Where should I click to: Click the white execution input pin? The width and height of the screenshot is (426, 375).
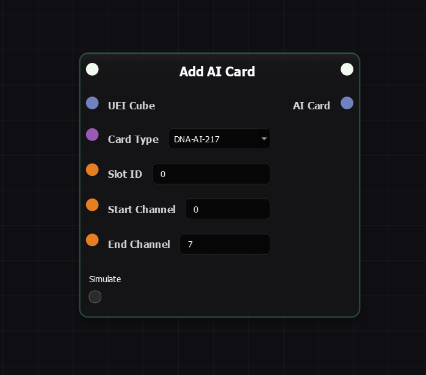[x=92, y=69]
